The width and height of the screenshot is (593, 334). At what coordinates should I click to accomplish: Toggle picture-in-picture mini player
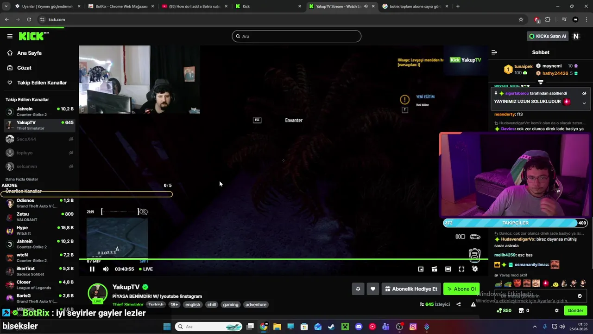(x=421, y=269)
